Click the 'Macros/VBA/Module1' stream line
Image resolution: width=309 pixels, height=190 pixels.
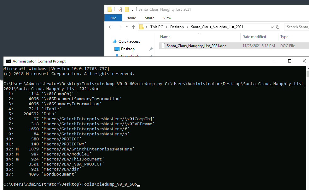pos(49,154)
